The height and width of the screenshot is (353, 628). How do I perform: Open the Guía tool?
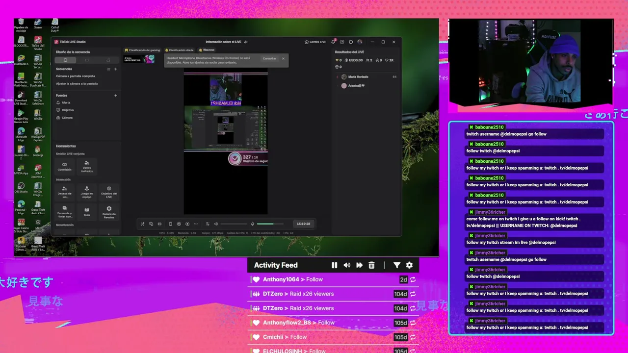[87, 212]
